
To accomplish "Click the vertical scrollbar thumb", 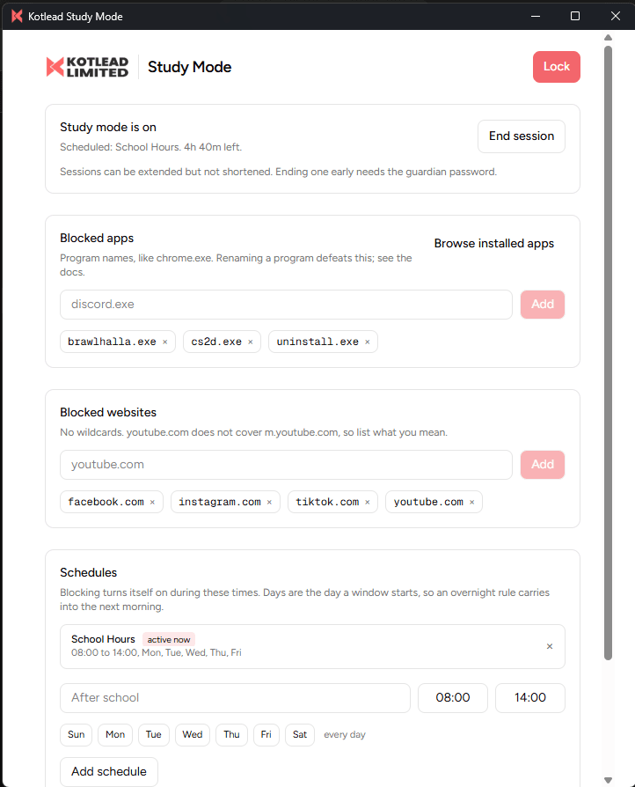I will (x=608, y=353).
